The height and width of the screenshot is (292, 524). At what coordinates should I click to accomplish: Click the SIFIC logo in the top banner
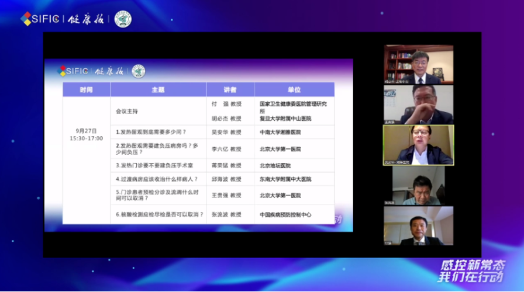(40, 19)
